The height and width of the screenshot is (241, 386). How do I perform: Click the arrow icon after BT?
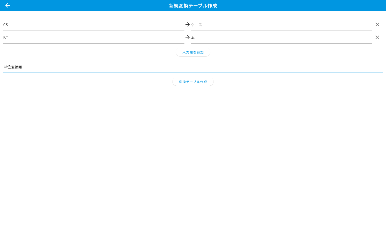[x=188, y=37]
